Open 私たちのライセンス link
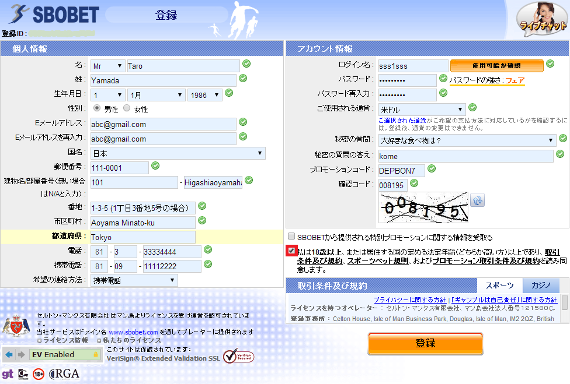The height and width of the screenshot is (384, 570). pos(132,340)
